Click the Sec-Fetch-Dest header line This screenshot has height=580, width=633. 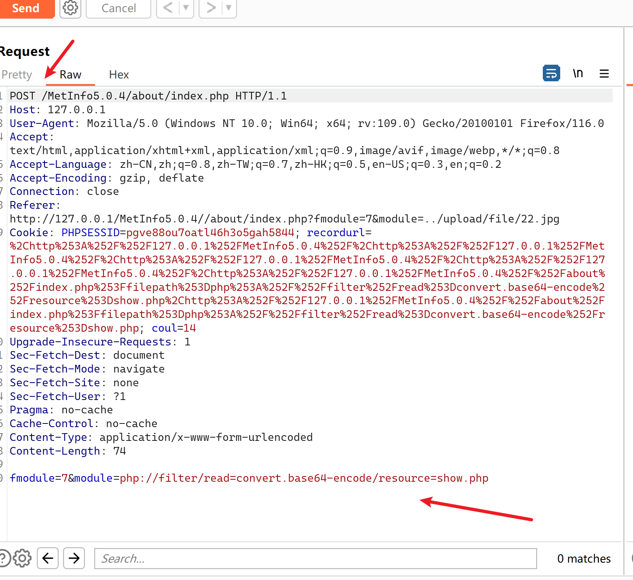point(87,355)
